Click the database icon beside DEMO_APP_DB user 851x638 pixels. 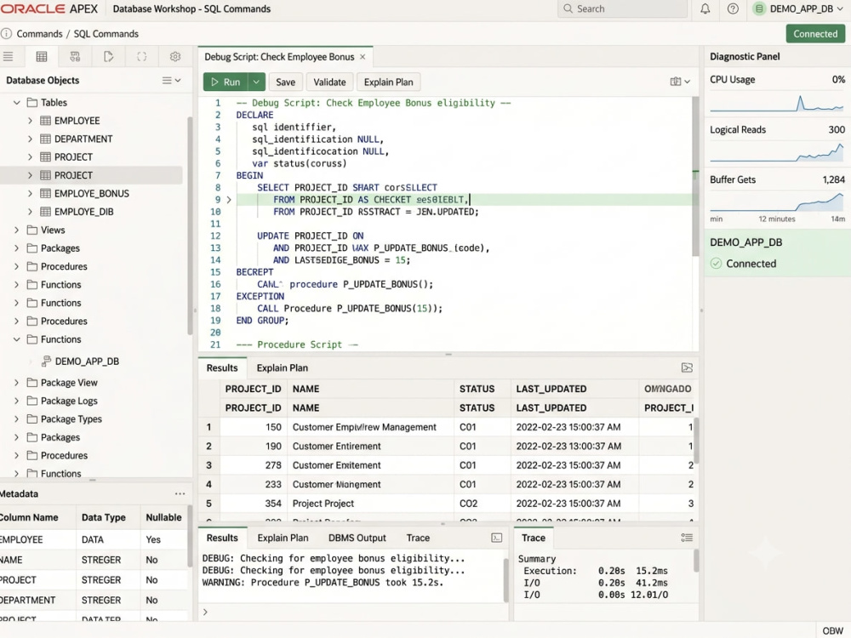point(759,9)
